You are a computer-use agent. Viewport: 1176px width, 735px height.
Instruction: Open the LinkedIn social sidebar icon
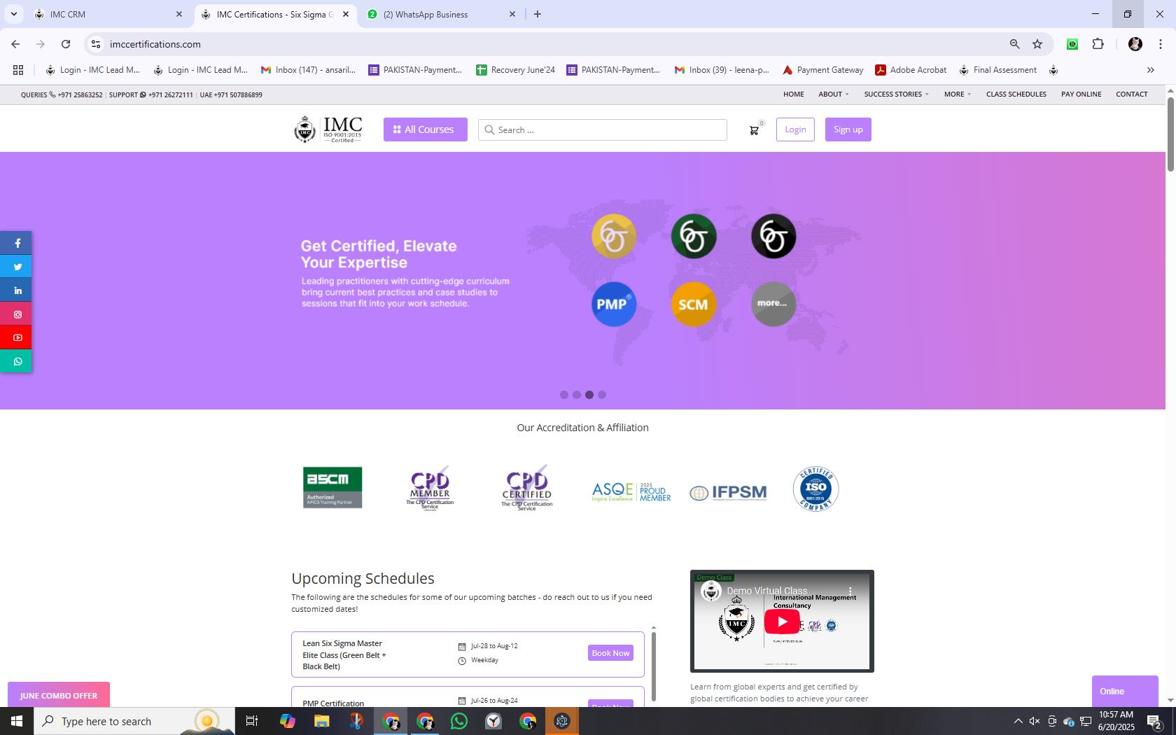point(15,290)
